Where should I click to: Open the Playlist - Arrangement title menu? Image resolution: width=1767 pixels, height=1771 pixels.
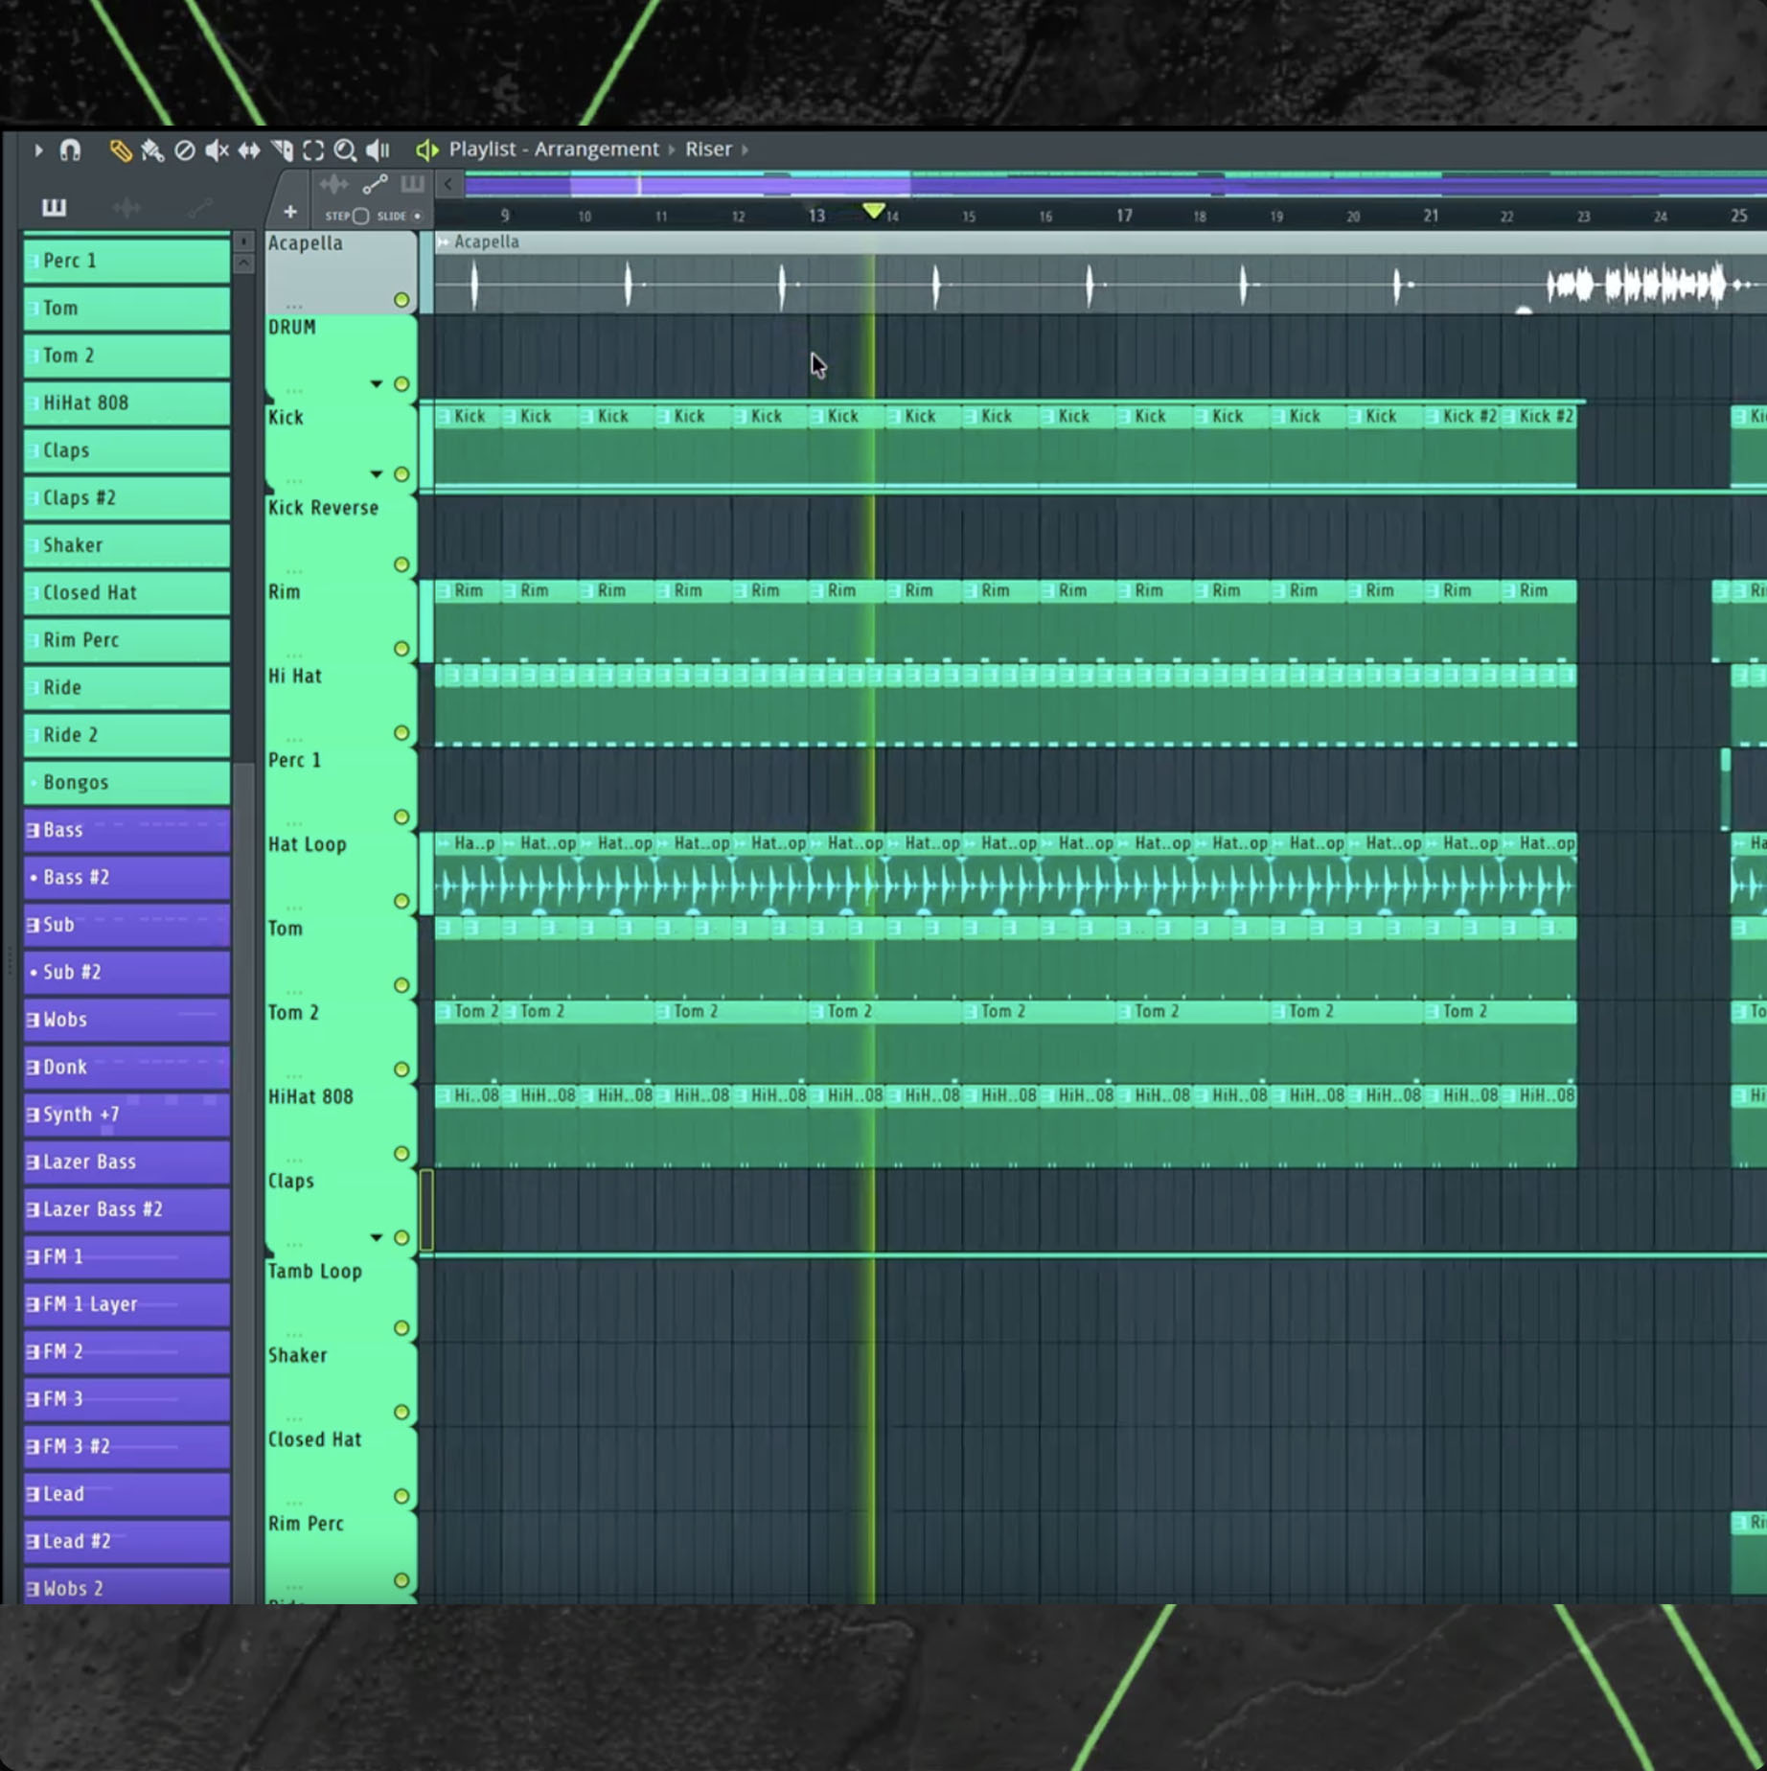point(554,149)
